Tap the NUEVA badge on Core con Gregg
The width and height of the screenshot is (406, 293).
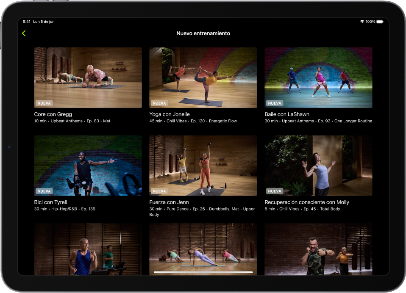pyautogui.click(x=44, y=103)
